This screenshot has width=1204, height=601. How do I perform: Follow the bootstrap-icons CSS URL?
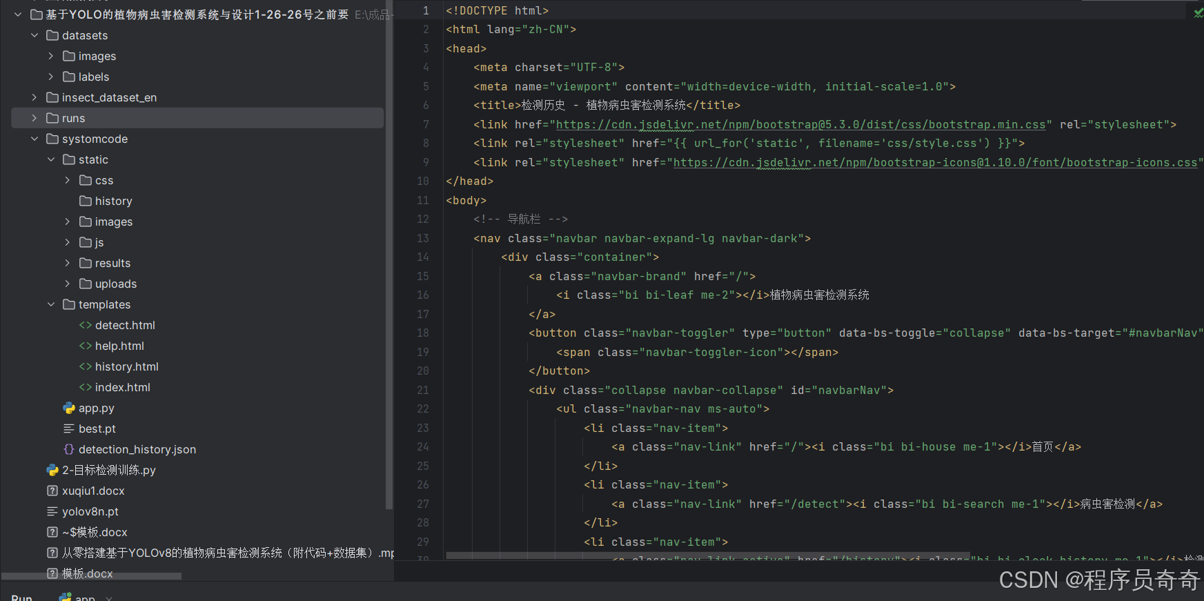[x=935, y=162]
